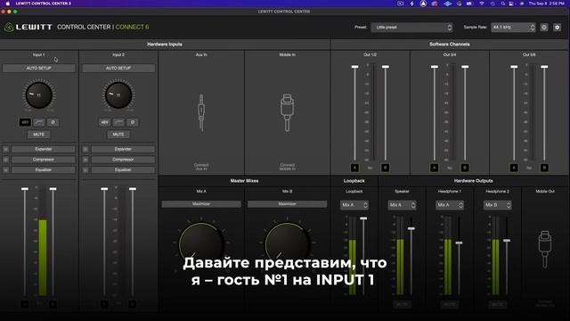Enable the Expander checkbox on Input 1
The image size is (570, 321).
(6, 149)
